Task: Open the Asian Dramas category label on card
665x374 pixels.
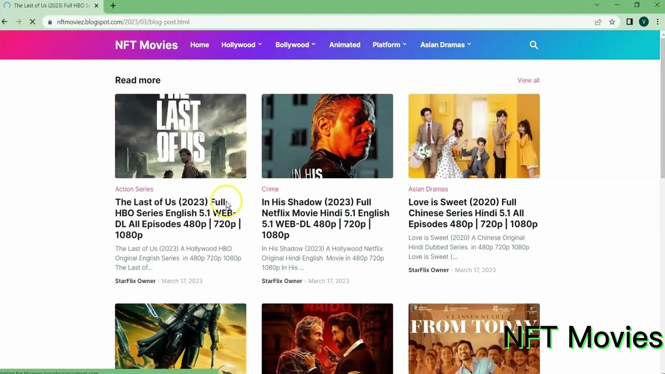Action: (x=428, y=189)
